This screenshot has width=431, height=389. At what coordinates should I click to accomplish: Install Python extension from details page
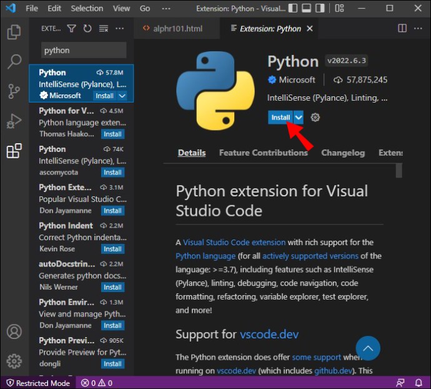pos(280,118)
